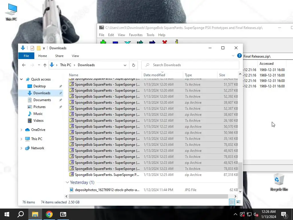Image resolution: width=293 pixels, height=220 pixels.
Task: Open This PC desktop icon
Action: click(11, 12)
